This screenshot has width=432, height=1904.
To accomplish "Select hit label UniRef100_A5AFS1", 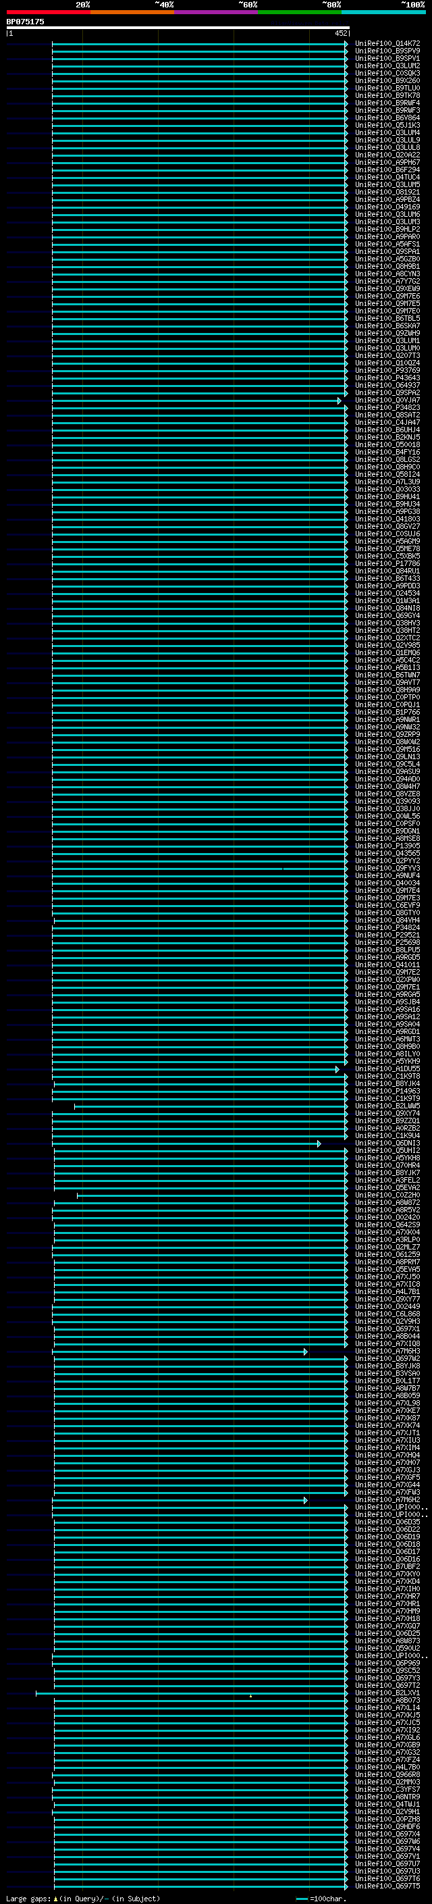I will (387, 244).
